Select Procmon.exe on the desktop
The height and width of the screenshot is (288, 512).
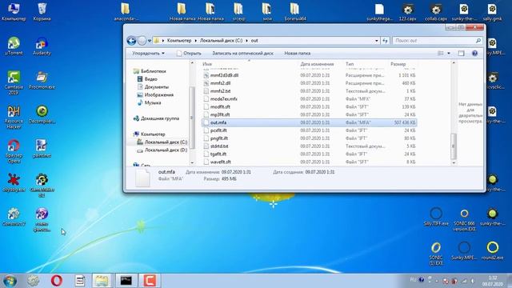(42, 80)
